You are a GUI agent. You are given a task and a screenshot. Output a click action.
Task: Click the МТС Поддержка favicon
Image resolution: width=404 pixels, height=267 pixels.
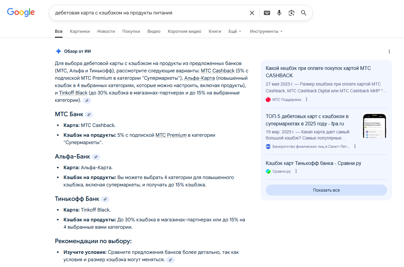[x=268, y=100]
